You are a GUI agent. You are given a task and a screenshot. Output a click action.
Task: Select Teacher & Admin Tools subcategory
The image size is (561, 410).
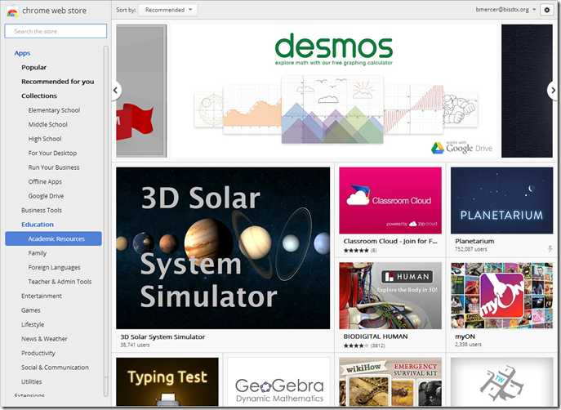[x=60, y=282]
